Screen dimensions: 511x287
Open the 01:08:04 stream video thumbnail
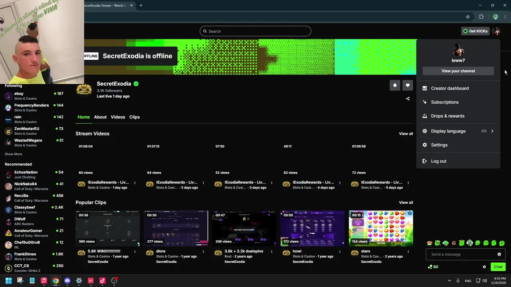[x=108, y=159]
